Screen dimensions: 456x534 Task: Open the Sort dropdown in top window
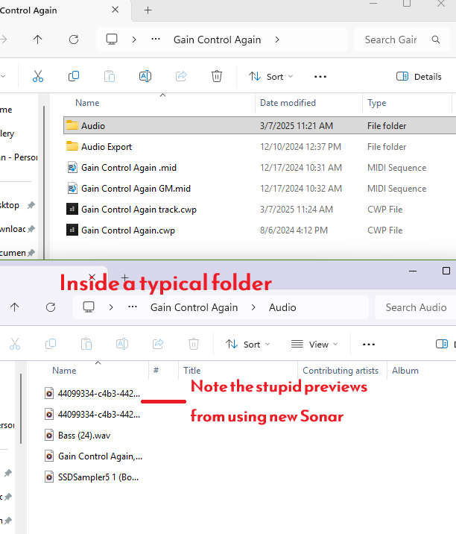click(270, 76)
